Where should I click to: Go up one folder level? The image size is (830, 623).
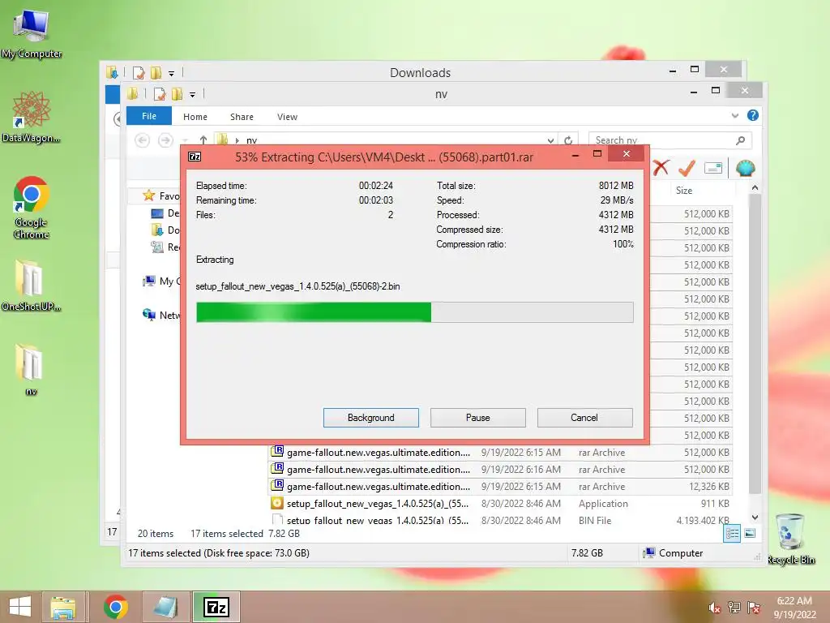(203, 140)
